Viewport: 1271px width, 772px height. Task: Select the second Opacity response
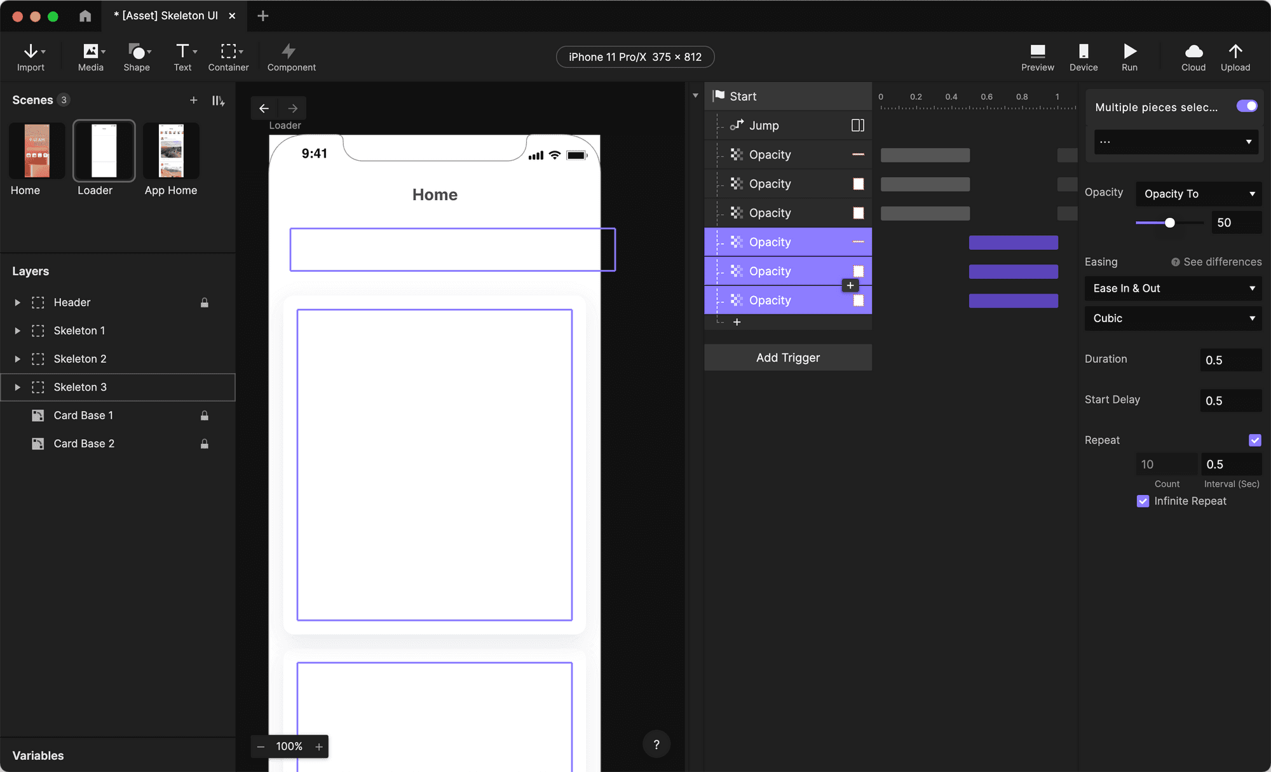(x=788, y=184)
